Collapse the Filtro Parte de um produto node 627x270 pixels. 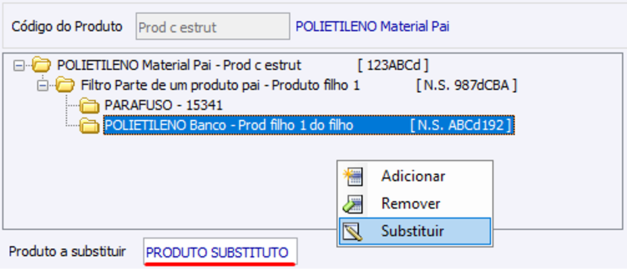42,85
